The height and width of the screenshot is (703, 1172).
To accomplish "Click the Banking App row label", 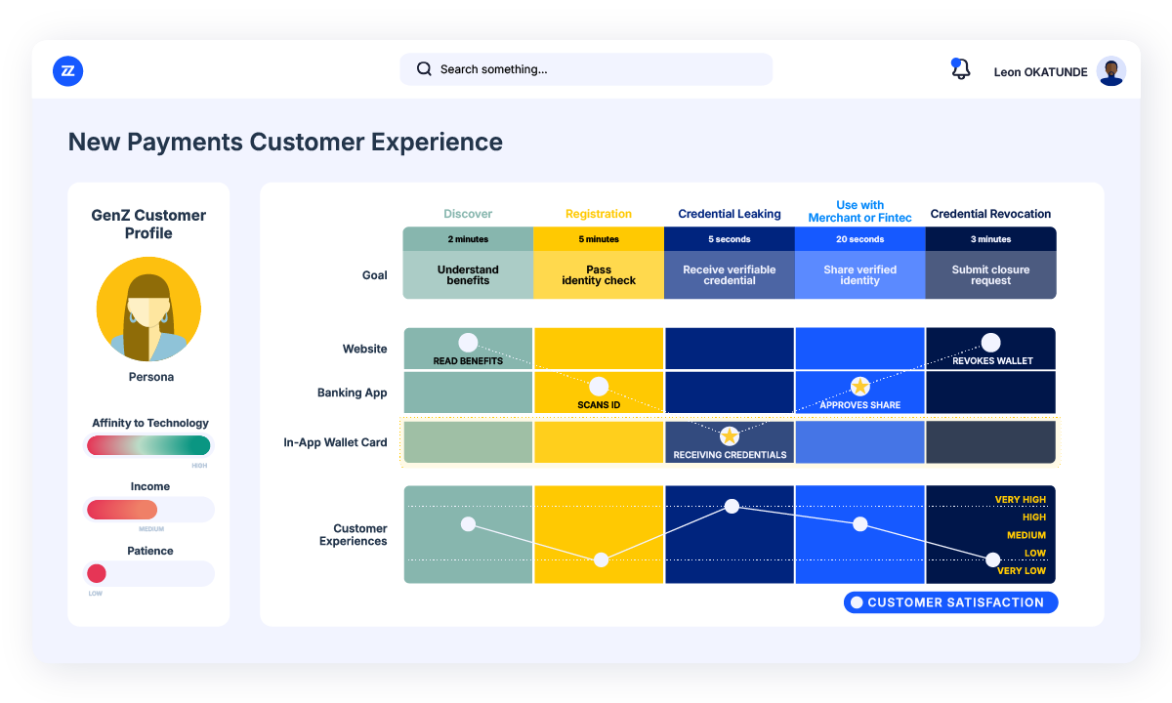I will point(353,393).
